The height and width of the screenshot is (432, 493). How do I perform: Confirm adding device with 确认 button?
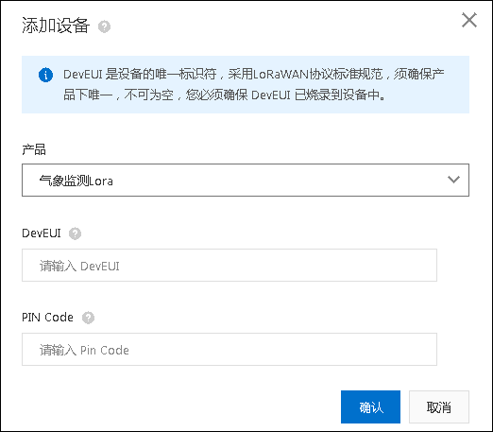pos(370,406)
